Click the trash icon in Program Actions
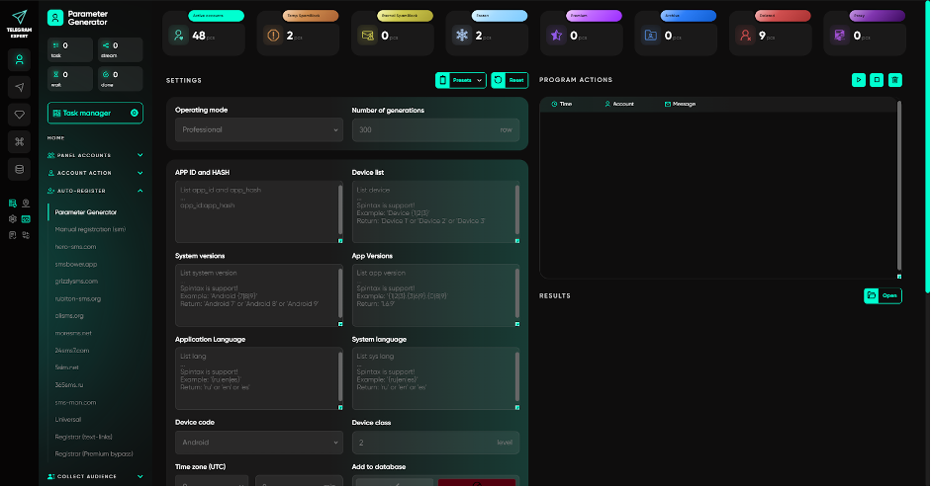The width and height of the screenshot is (931, 487). [x=894, y=80]
